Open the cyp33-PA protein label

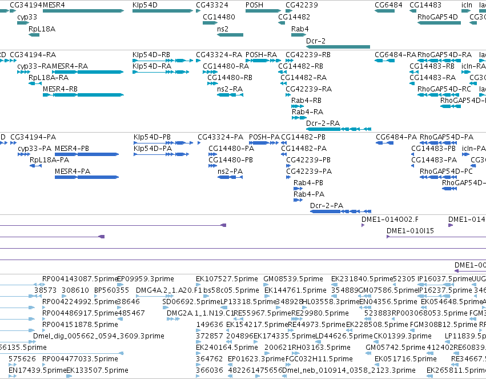tap(35, 149)
